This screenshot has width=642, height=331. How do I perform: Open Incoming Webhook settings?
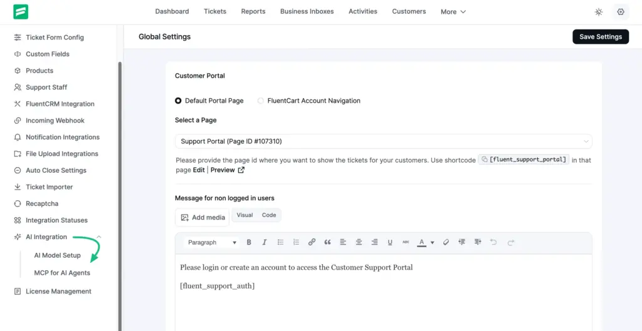click(x=55, y=121)
